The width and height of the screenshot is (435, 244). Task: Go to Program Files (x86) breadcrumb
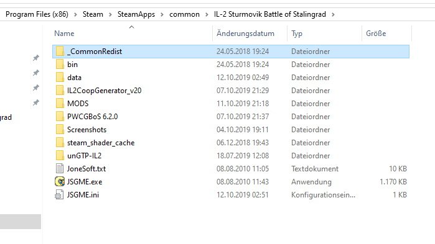[37, 14]
